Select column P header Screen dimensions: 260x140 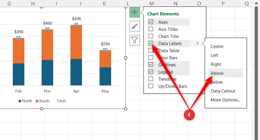(223, 4)
